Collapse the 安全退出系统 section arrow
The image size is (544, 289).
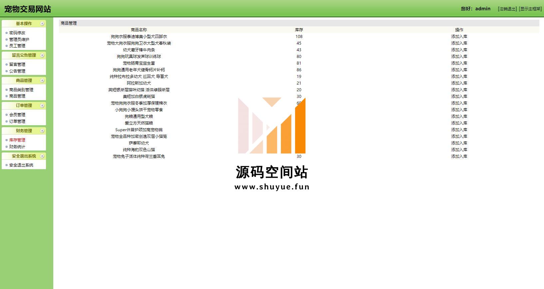point(42,156)
